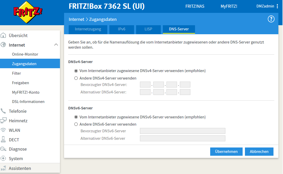The height and width of the screenshot is (174, 283).
Task: Open the DECT menu entry
Action: (x=14, y=140)
